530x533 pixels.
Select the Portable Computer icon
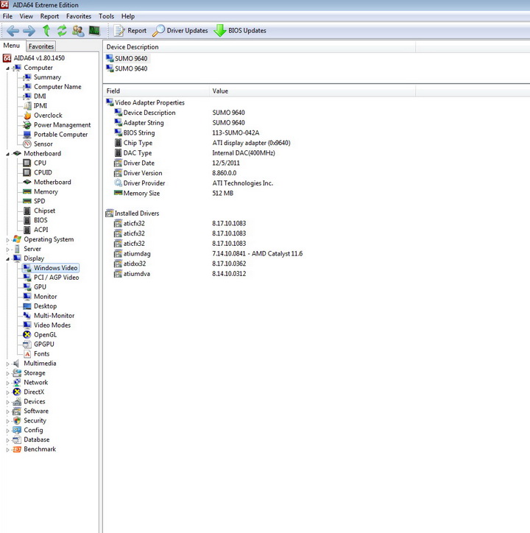[x=27, y=135]
